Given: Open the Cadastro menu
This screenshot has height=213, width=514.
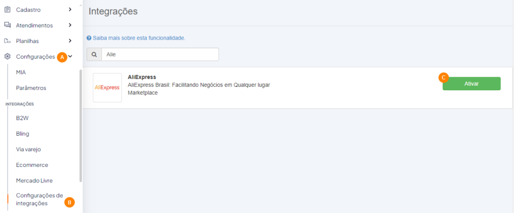Looking at the screenshot, I should [x=28, y=10].
